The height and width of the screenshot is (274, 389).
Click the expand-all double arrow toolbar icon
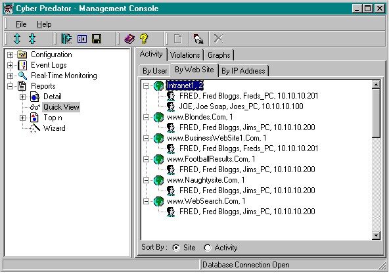pyautogui.click(x=17, y=39)
